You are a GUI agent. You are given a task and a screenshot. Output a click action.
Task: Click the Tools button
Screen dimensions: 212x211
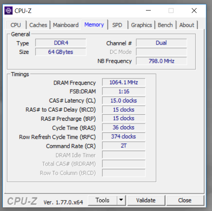tap(103, 200)
